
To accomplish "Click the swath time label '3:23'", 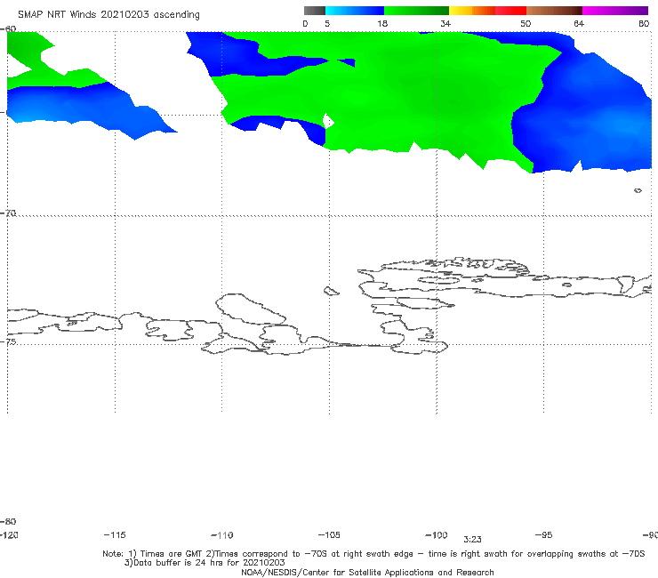I will [472, 540].
